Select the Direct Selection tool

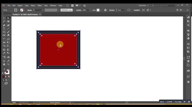click(x=8, y=18)
